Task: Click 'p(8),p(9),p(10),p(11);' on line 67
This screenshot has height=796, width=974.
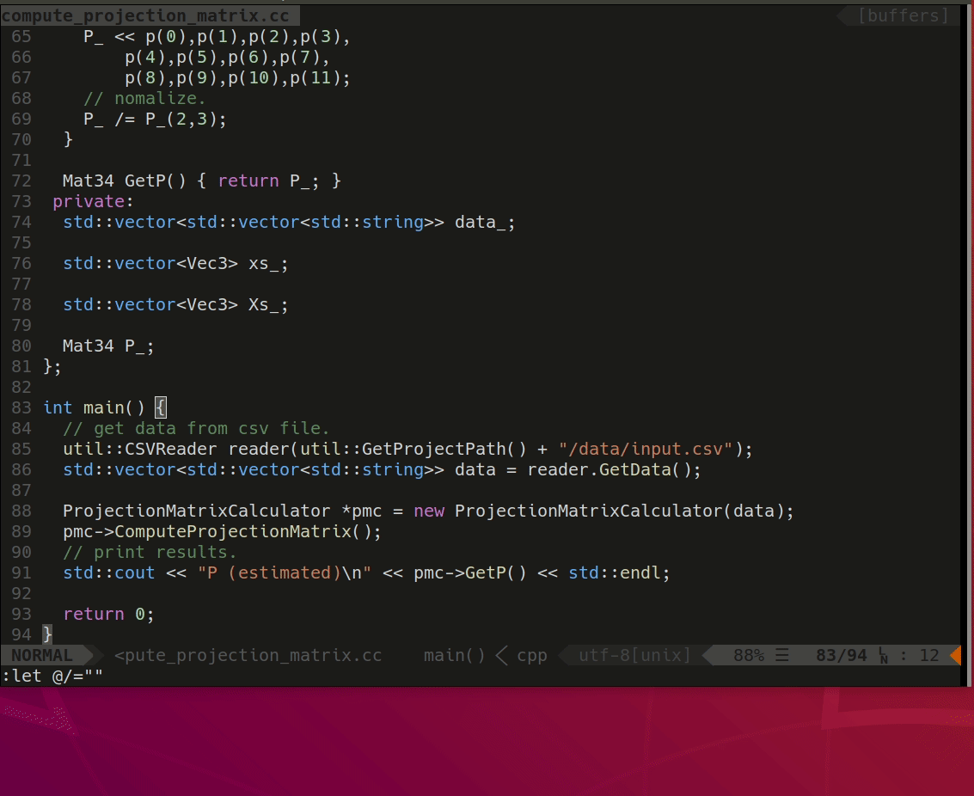Action: point(237,77)
